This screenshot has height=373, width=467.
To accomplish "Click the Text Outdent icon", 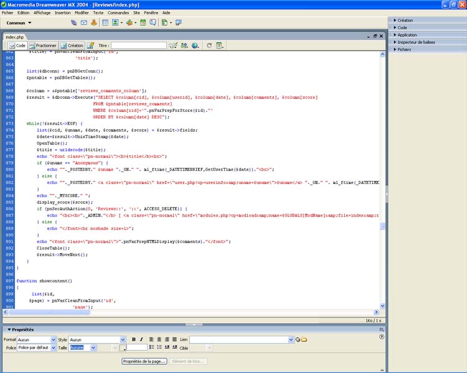I will point(167,347).
